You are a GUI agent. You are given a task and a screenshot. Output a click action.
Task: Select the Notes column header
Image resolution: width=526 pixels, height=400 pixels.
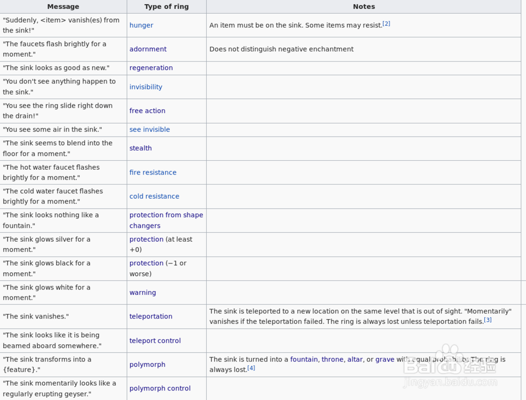tap(363, 6)
